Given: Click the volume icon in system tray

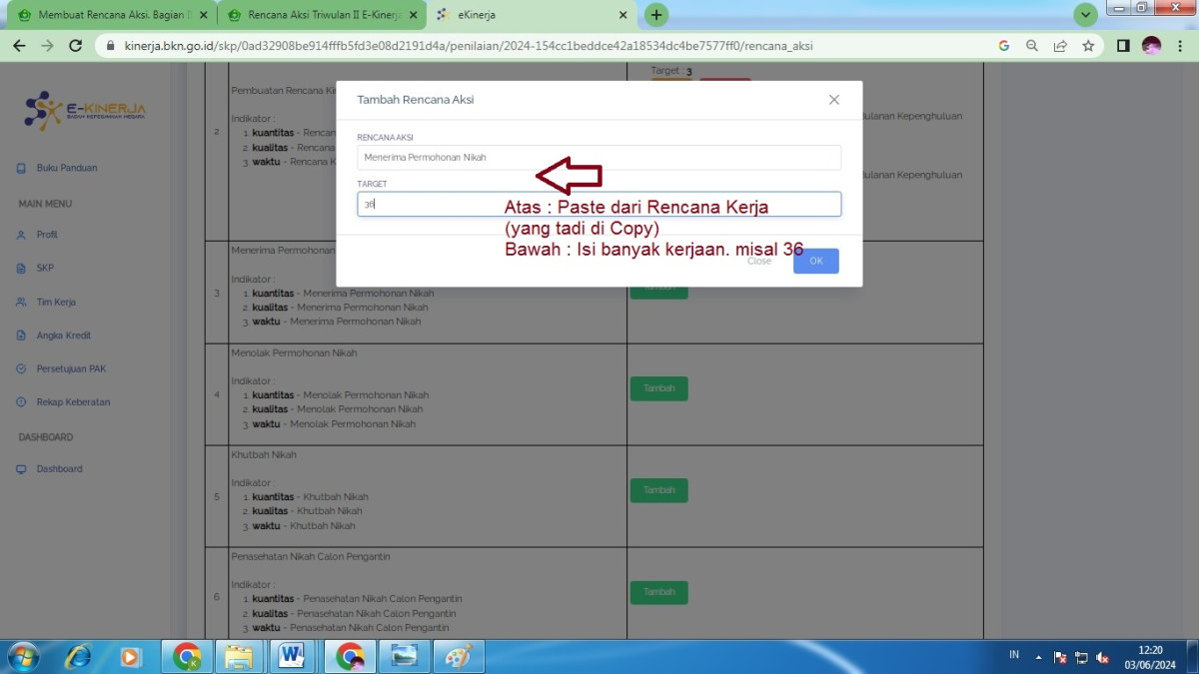Looking at the screenshot, I should click(1102, 657).
